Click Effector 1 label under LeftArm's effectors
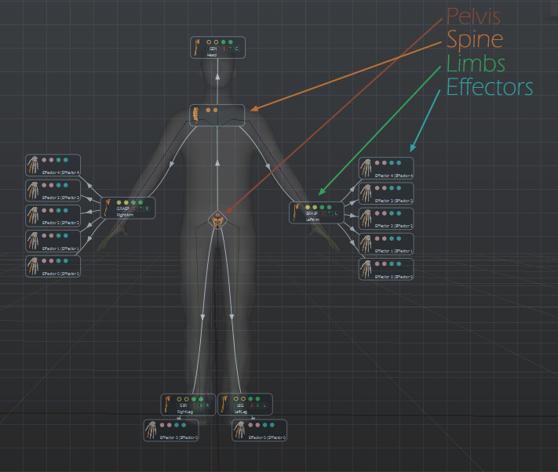The image size is (558, 472). [x=394, y=251]
